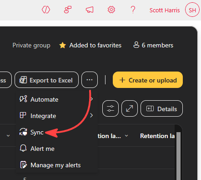Click the ellipsis more actions button
Image resolution: width=201 pixels, height=180 pixels.
click(x=90, y=80)
